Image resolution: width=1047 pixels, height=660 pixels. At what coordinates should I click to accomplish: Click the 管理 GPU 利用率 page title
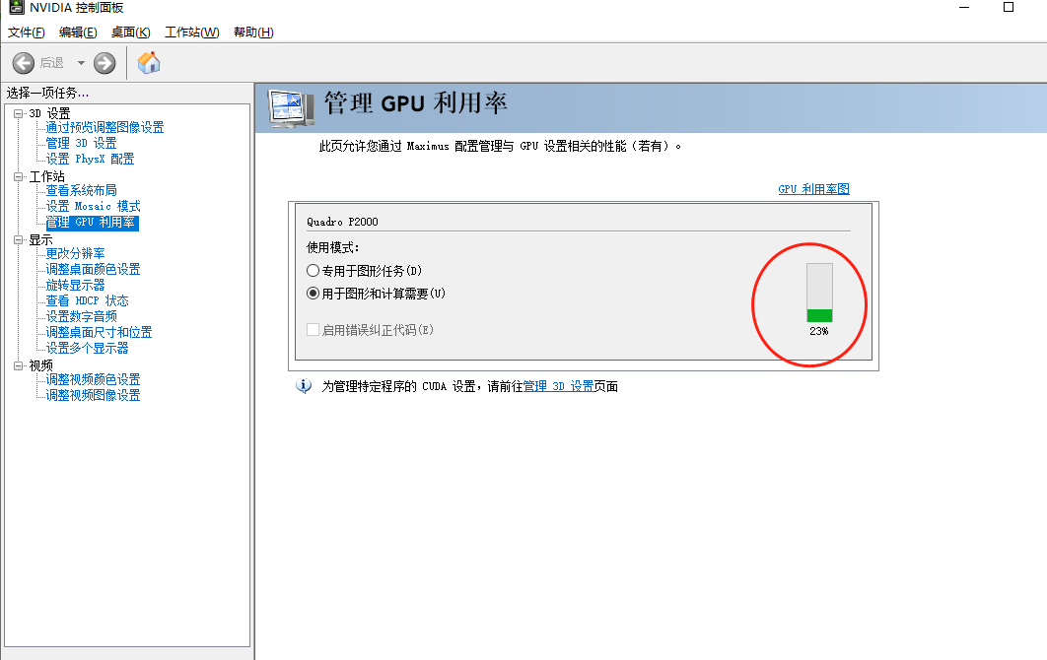click(x=415, y=102)
